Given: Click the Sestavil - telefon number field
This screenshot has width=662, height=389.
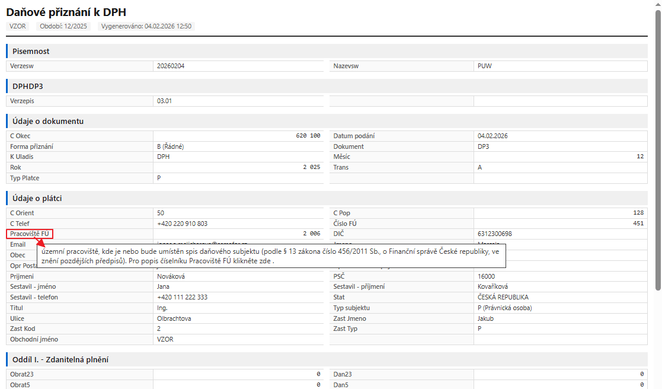Looking at the screenshot, I should pyautogui.click(x=238, y=297).
